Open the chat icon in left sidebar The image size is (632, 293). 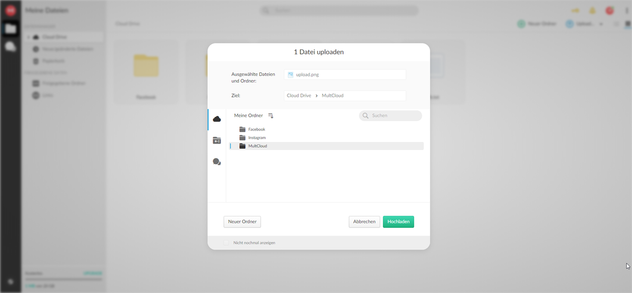[x=10, y=47]
